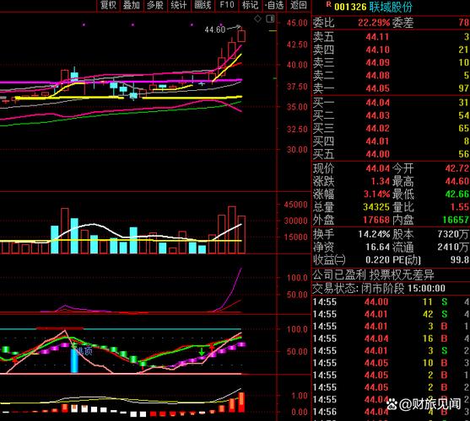Click the 返回 back button
The height and width of the screenshot is (421, 470).
point(298,5)
